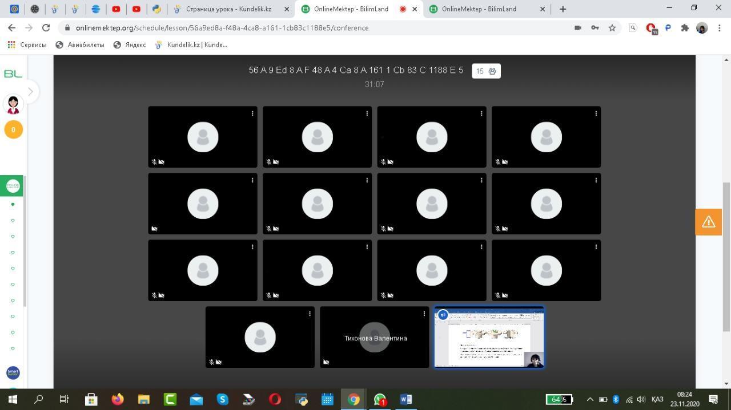731x410 pixels.
Task: Open the Chrome extensions puzzle icon
Action: [685, 28]
